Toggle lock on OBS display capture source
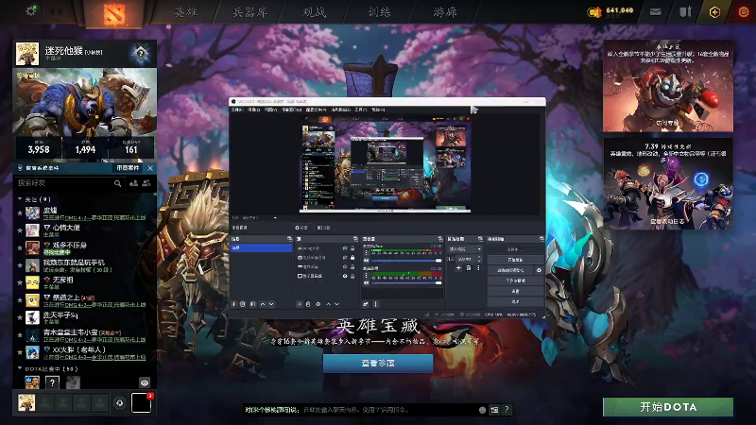The image size is (756, 425). click(x=352, y=276)
